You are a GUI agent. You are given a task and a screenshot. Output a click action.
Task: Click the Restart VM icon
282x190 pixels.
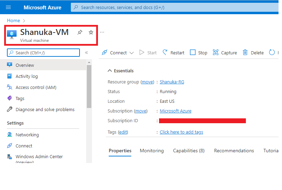(x=165, y=53)
